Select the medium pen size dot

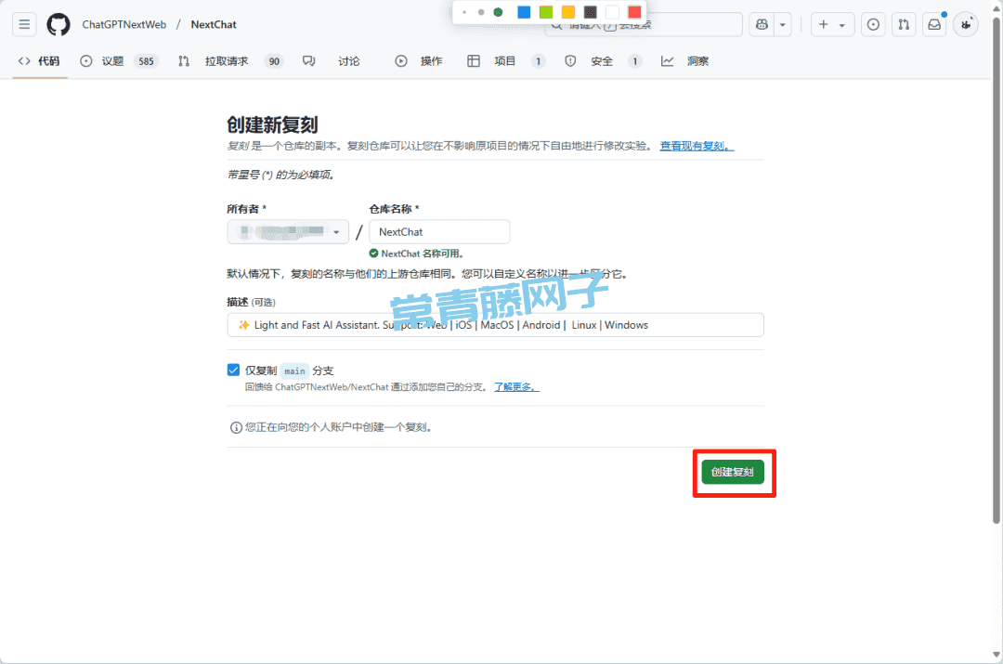pos(481,12)
